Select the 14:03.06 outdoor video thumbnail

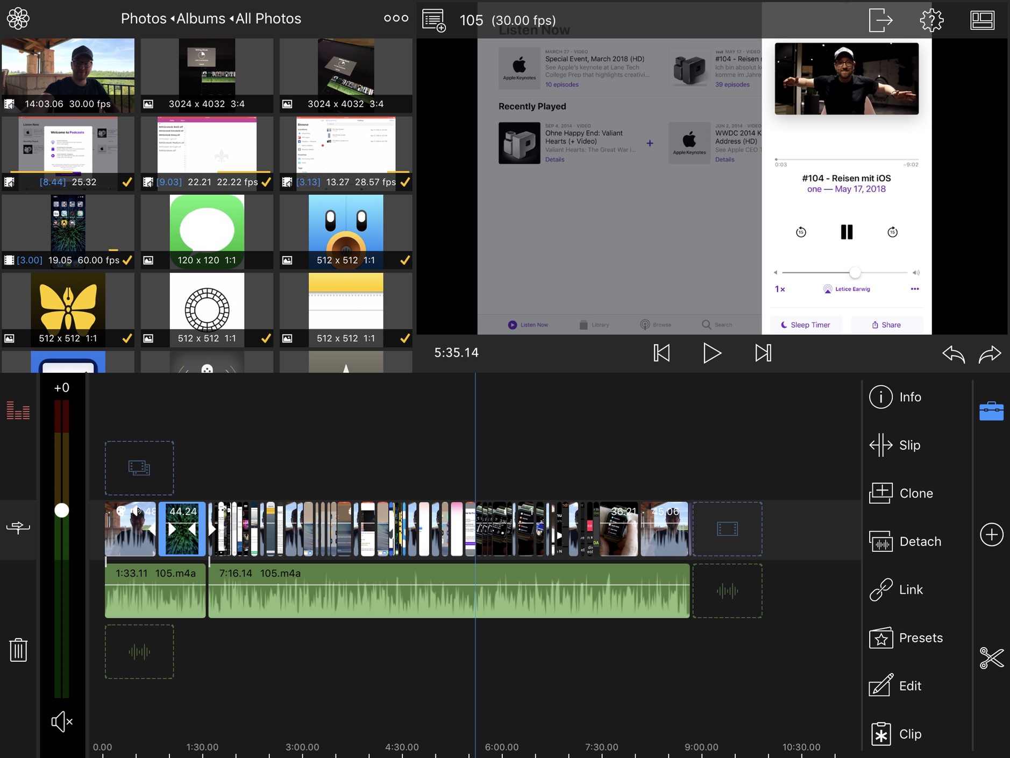coord(68,75)
